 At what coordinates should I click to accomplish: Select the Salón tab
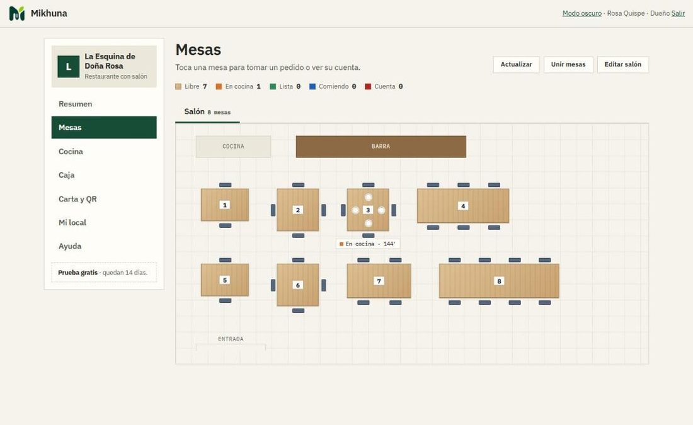pyautogui.click(x=207, y=112)
